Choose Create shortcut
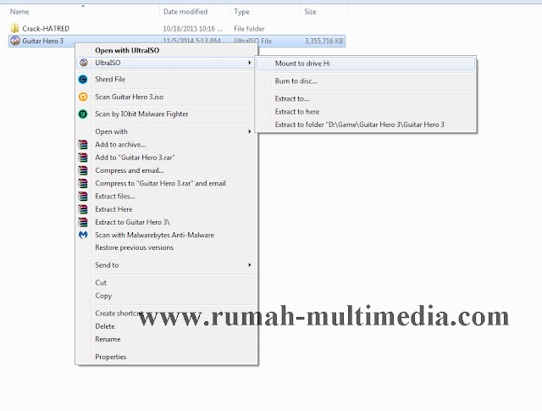This screenshot has width=542, height=411. [119, 314]
